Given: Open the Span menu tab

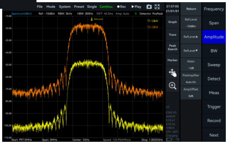Looking at the screenshot, I should 214,23.
